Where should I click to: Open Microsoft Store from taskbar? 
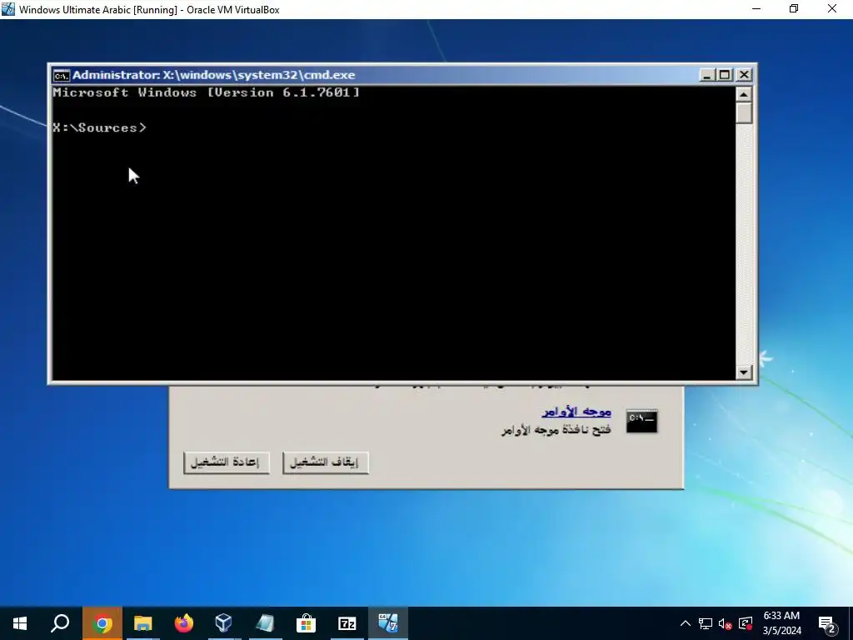click(307, 623)
